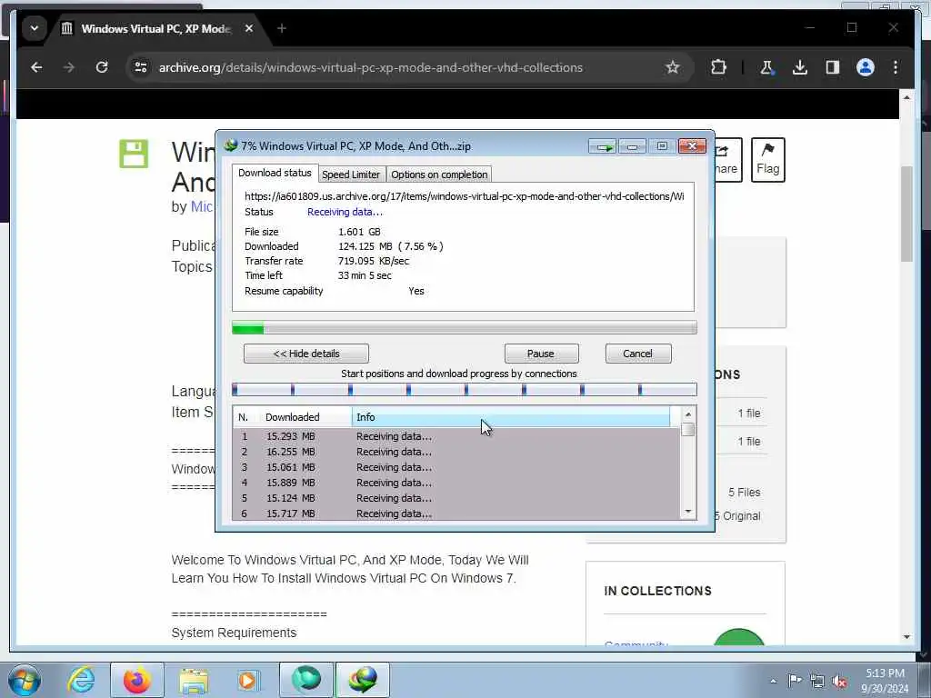The image size is (931, 698).
Task: Bookmark this page with the star icon
Action: (672, 67)
